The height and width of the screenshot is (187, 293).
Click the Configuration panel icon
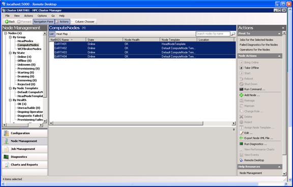click(x=6, y=133)
